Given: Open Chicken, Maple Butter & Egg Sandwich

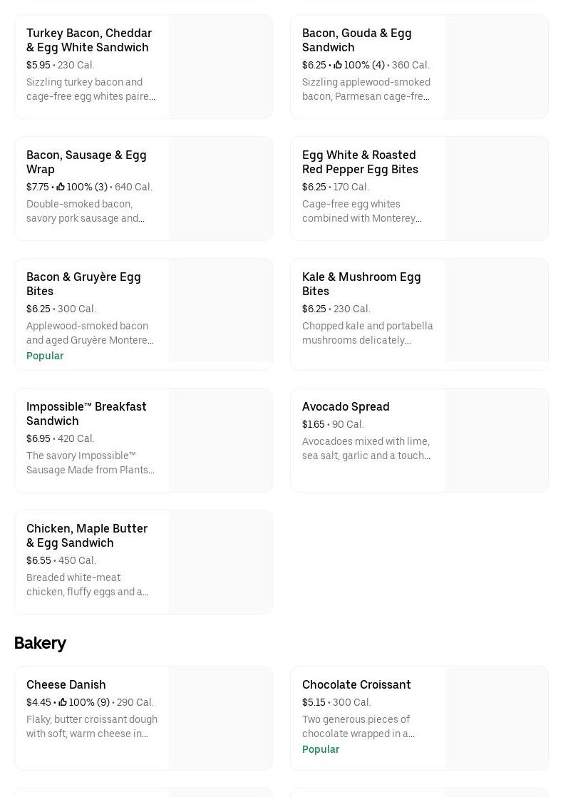Looking at the screenshot, I should point(87,535).
